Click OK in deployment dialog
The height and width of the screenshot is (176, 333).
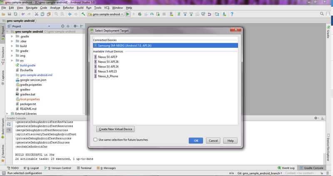click(196, 141)
